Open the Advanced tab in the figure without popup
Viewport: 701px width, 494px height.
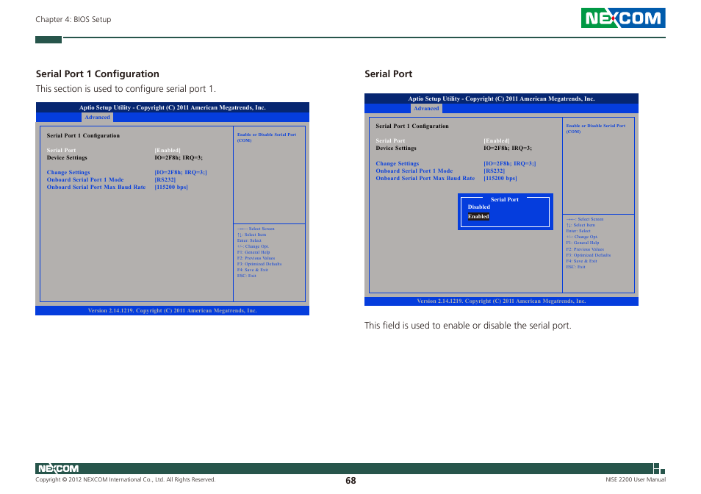(97, 117)
